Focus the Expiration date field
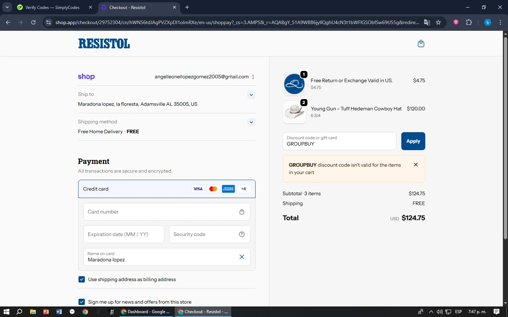Viewport: 508px width, 317px height. 124,234
